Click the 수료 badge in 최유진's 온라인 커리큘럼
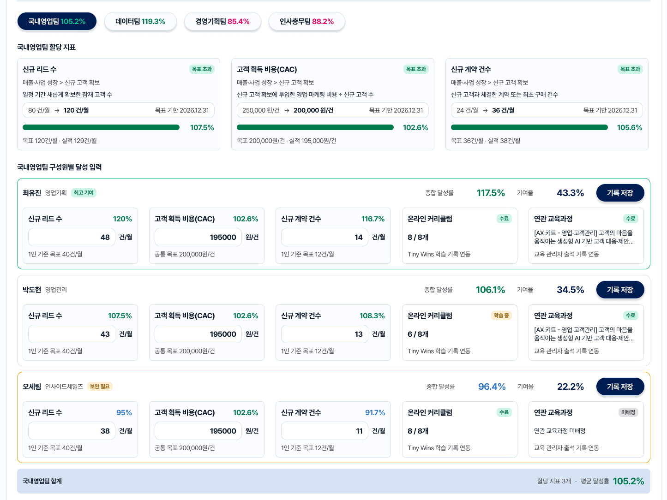Image resolution: width=667 pixels, height=500 pixels. pyautogui.click(x=504, y=219)
